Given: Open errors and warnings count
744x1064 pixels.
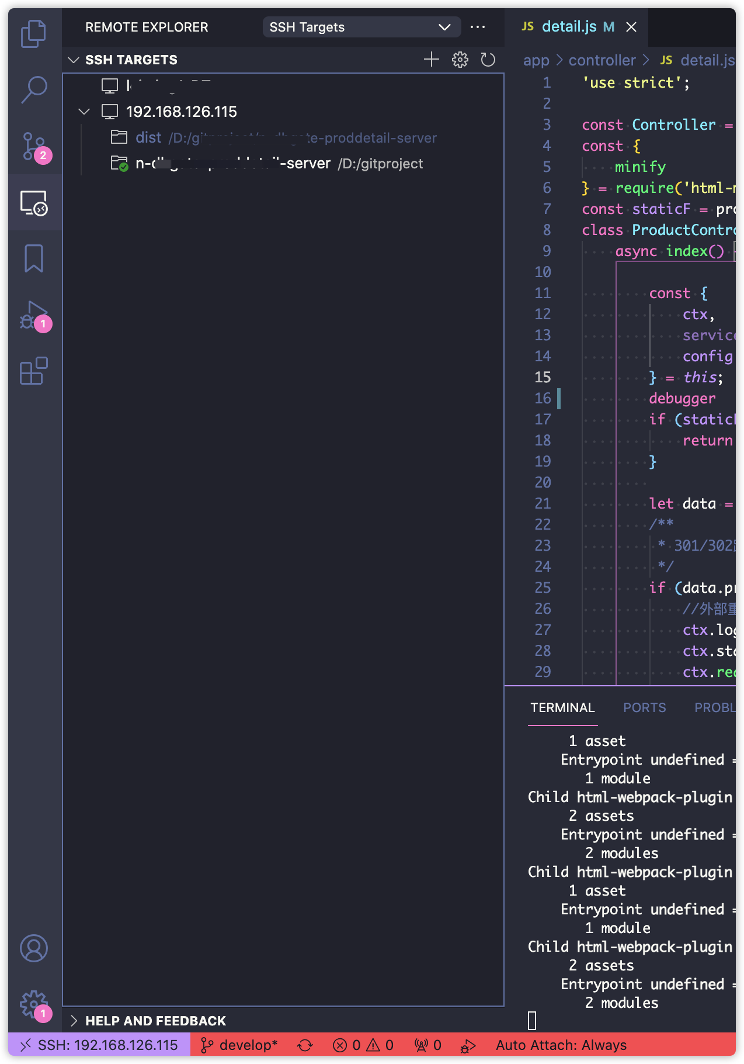Looking at the screenshot, I should (363, 1045).
